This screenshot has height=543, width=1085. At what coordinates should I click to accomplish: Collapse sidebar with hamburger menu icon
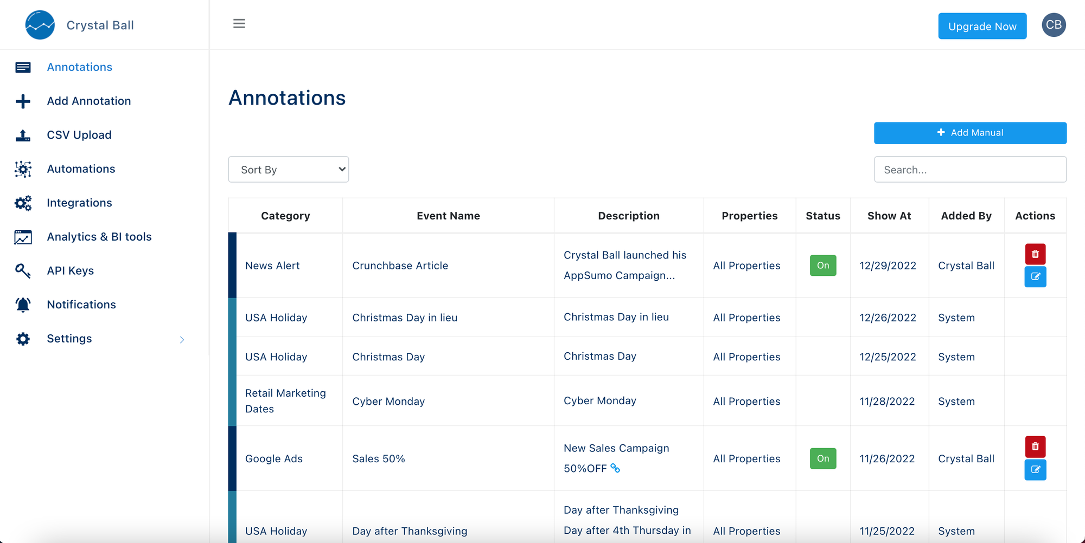(239, 24)
